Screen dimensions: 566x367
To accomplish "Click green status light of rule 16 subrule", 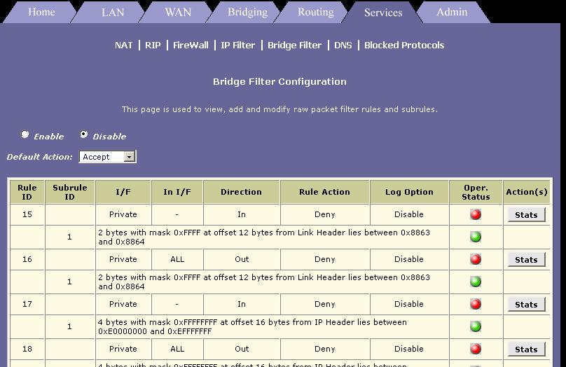I will click(476, 282).
